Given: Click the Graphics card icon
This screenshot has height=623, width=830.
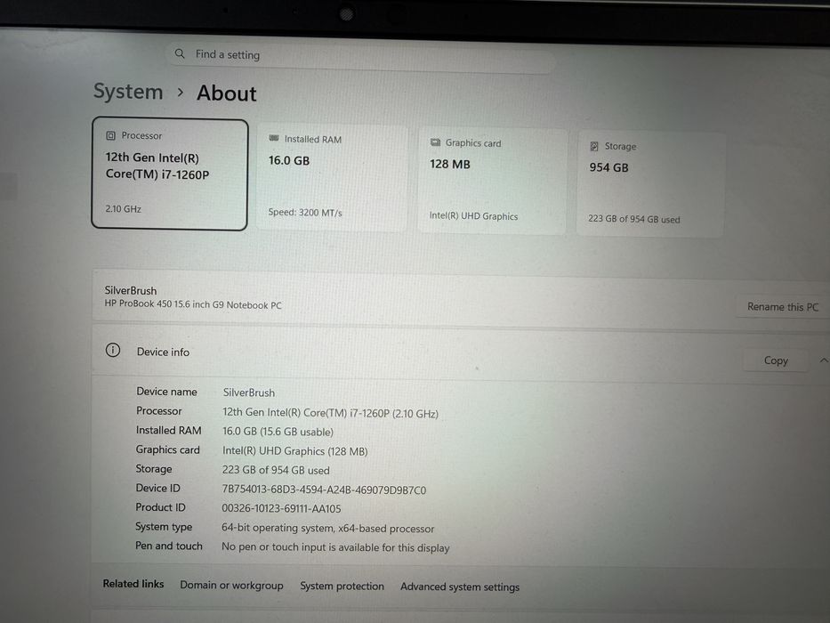Looking at the screenshot, I should click(x=435, y=142).
